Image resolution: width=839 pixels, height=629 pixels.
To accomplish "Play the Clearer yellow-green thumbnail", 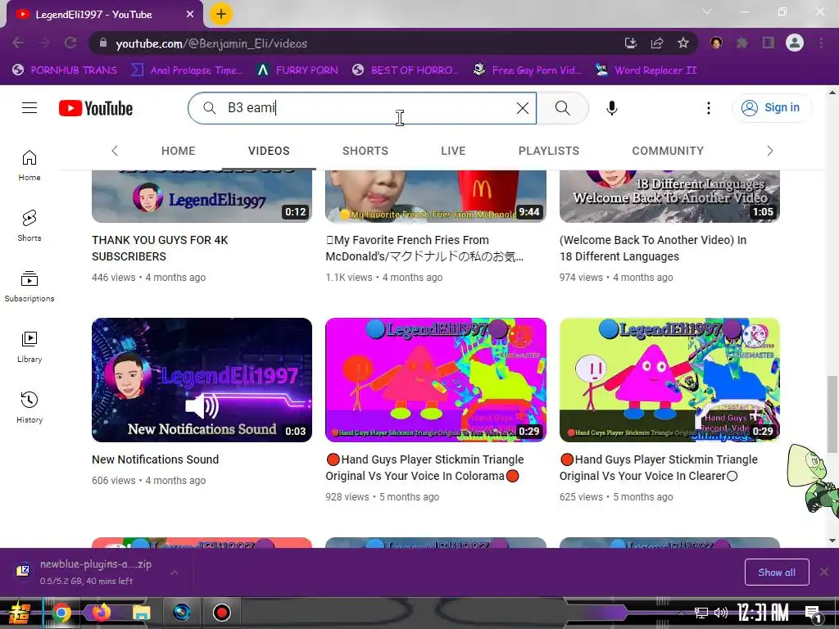I will click(669, 380).
